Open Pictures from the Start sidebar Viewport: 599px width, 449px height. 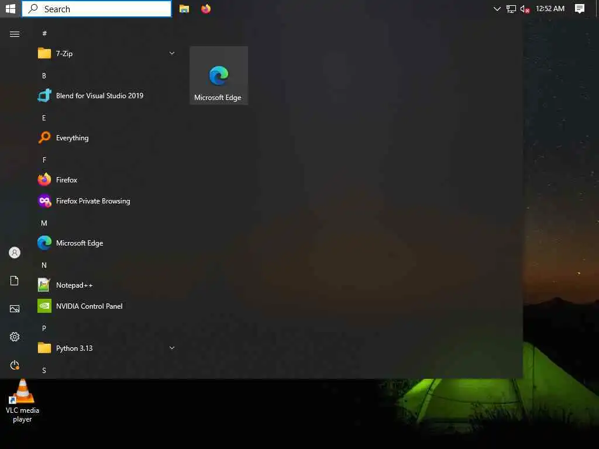15,309
